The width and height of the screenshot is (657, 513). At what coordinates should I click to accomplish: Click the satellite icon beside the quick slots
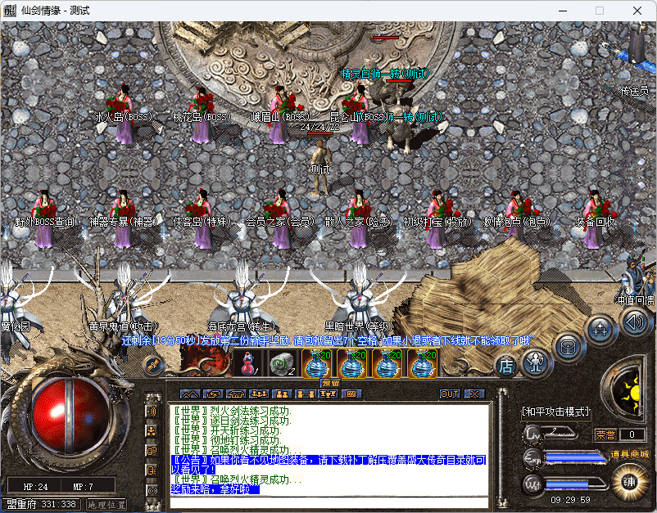click(152, 365)
